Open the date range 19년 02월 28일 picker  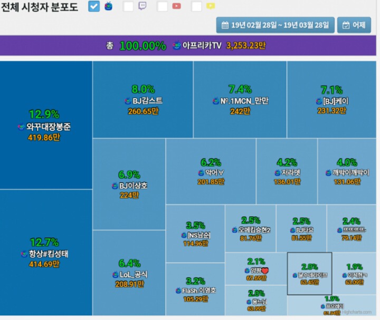[x=275, y=25]
